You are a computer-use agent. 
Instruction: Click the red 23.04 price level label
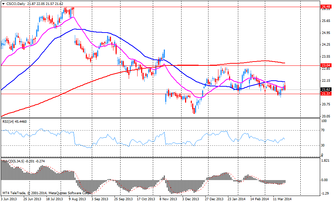pyautogui.click(x=326, y=65)
